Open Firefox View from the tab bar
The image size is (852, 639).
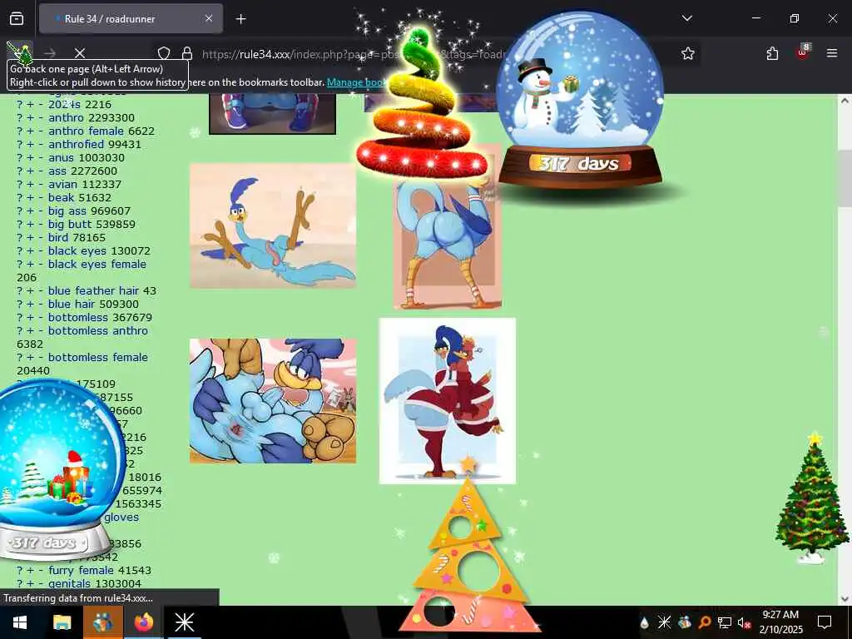[17, 19]
